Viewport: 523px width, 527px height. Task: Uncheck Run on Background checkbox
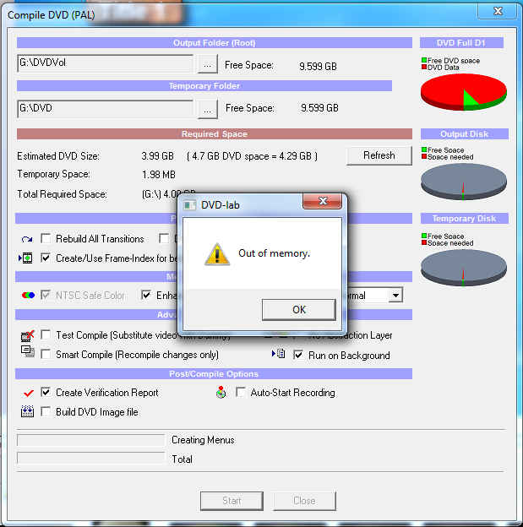[298, 355]
